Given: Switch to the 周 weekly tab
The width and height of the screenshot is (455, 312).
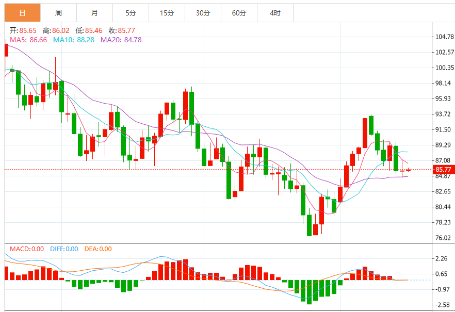Looking at the screenshot, I should coord(58,13).
